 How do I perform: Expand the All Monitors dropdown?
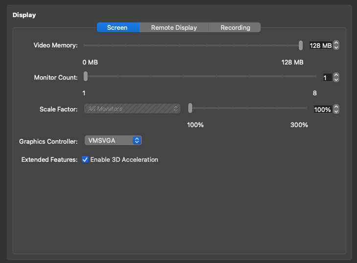132,109
